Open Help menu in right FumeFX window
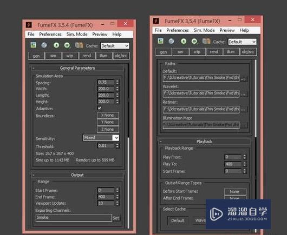This screenshot has height=235, width=287. click(x=244, y=30)
